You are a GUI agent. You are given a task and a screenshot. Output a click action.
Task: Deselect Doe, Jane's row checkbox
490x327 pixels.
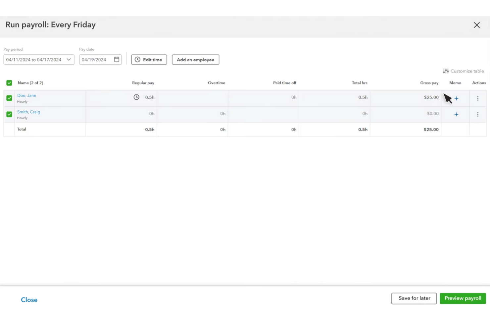point(9,98)
